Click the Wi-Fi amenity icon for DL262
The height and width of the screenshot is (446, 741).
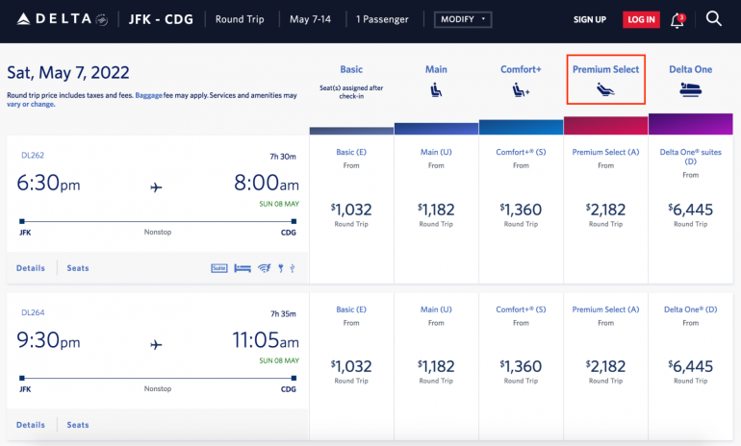(x=264, y=268)
